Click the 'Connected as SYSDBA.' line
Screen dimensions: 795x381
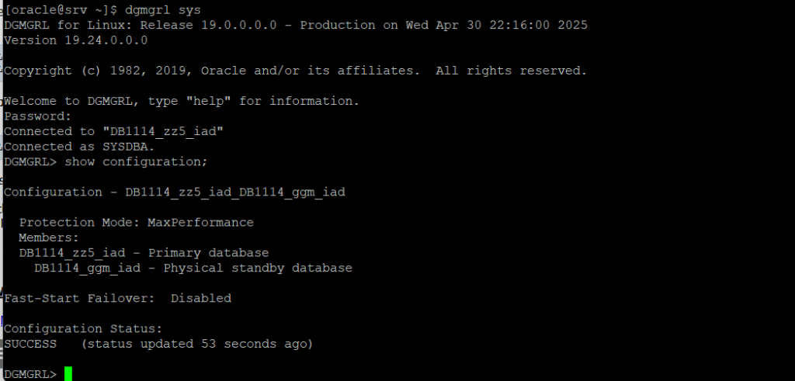[x=79, y=147]
